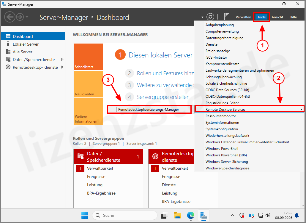Open the notifications flag icon

226,17
